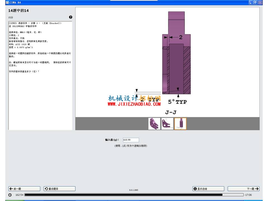Open the show summary button

(x=208, y=189)
